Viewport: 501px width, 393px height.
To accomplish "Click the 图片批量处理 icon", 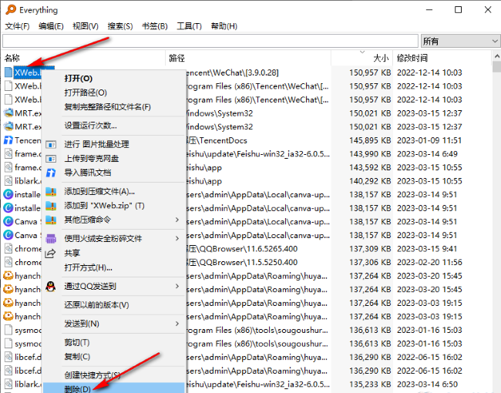I will pos(52,144).
